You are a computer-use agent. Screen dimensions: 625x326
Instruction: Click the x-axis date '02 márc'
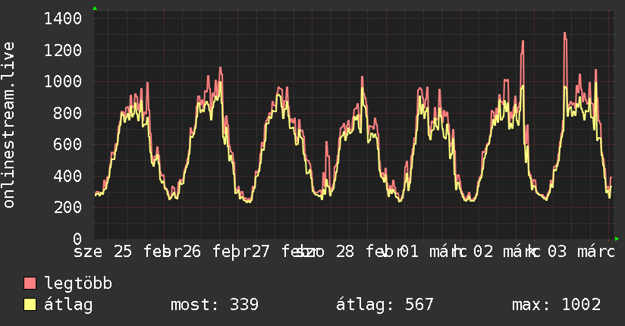tap(506, 252)
